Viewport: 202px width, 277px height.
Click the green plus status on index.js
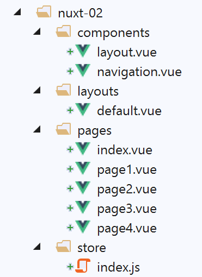pos(70,267)
